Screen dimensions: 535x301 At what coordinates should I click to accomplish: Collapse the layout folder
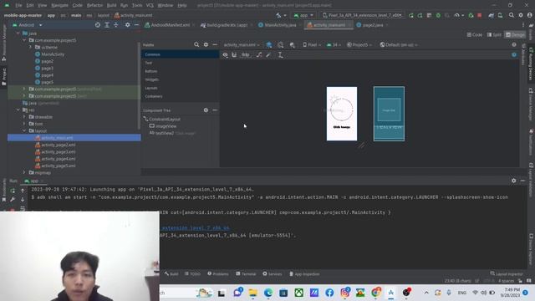tap(24, 130)
